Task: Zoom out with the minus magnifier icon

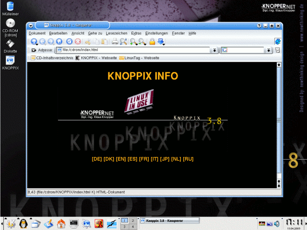Action: (x=142, y=42)
